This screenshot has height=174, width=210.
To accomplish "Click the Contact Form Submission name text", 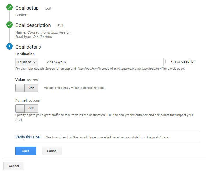I will [49, 32].
